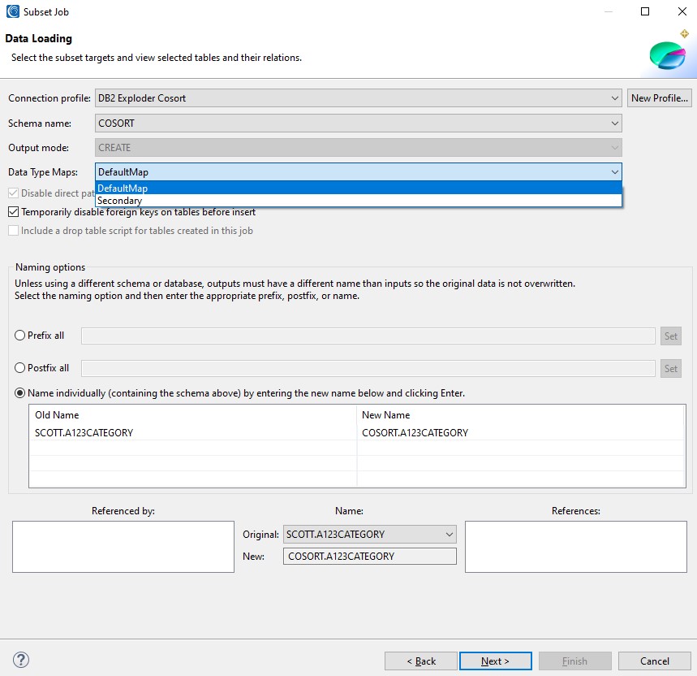This screenshot has width=697, height=676.
Task: Click the COSORT.A123CATEGORY New Name cell
Action: (x=415, y=433)
